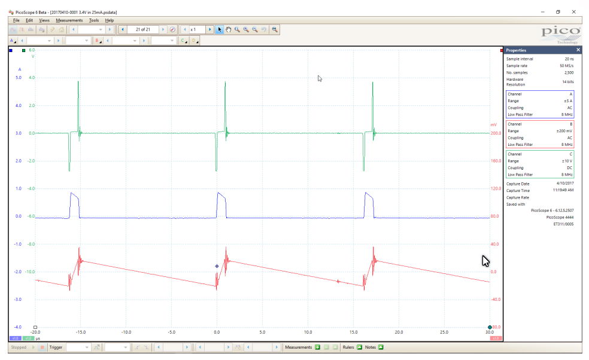Click the home (reset layout) icon
Image resolution: width=589 pixels, height=360 pixels.
pos(62,30)
